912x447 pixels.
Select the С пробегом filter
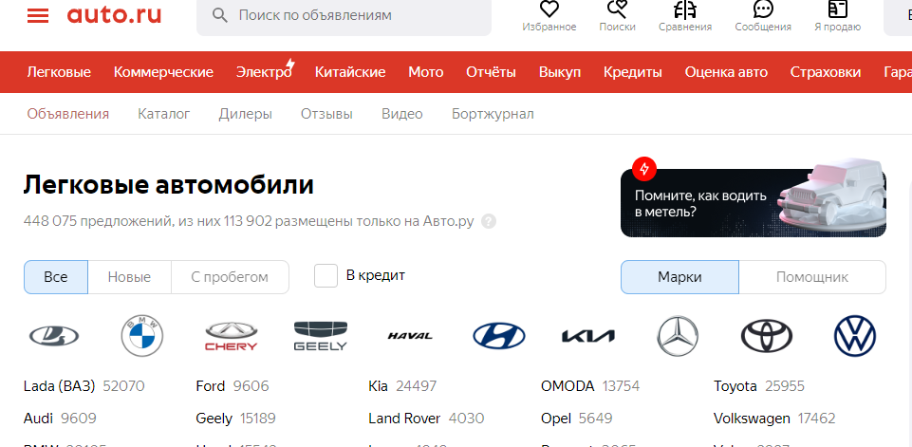coord(230,277)
